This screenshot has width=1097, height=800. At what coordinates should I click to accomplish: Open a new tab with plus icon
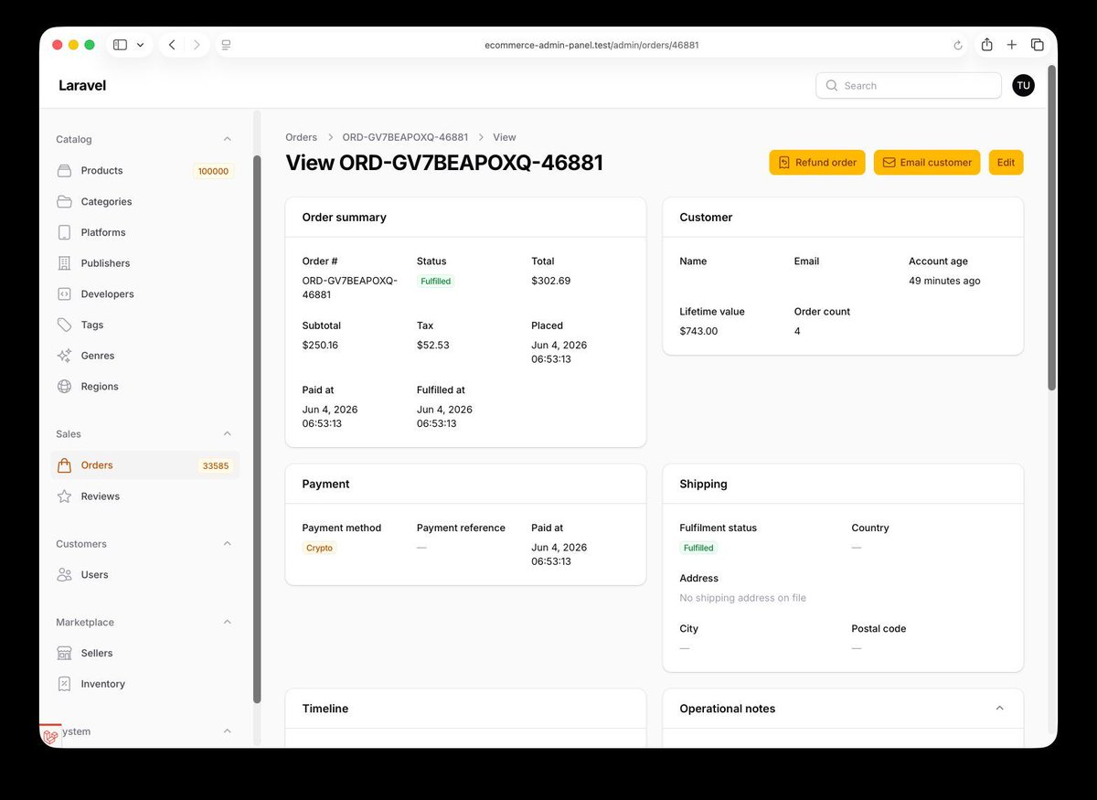(x=1012, y=45)
